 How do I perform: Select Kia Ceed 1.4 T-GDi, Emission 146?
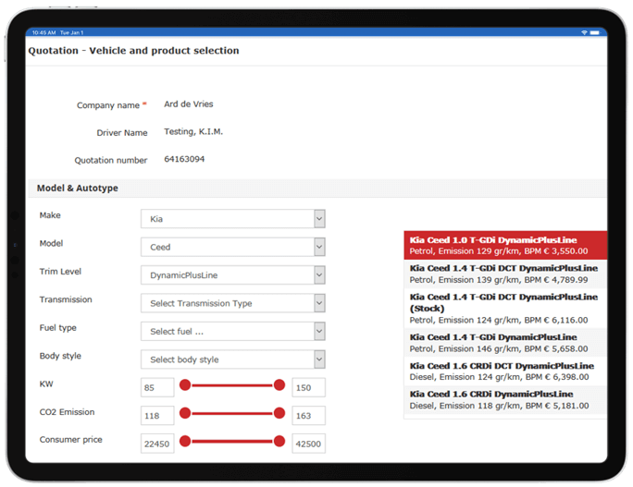pos(505,343)
